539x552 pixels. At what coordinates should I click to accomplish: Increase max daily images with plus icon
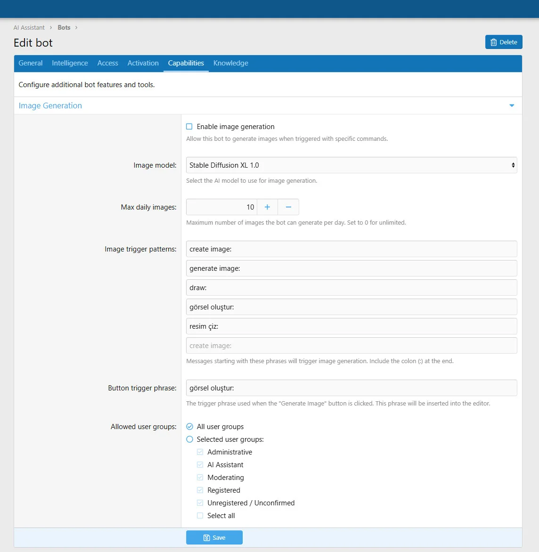click(267, 207)
